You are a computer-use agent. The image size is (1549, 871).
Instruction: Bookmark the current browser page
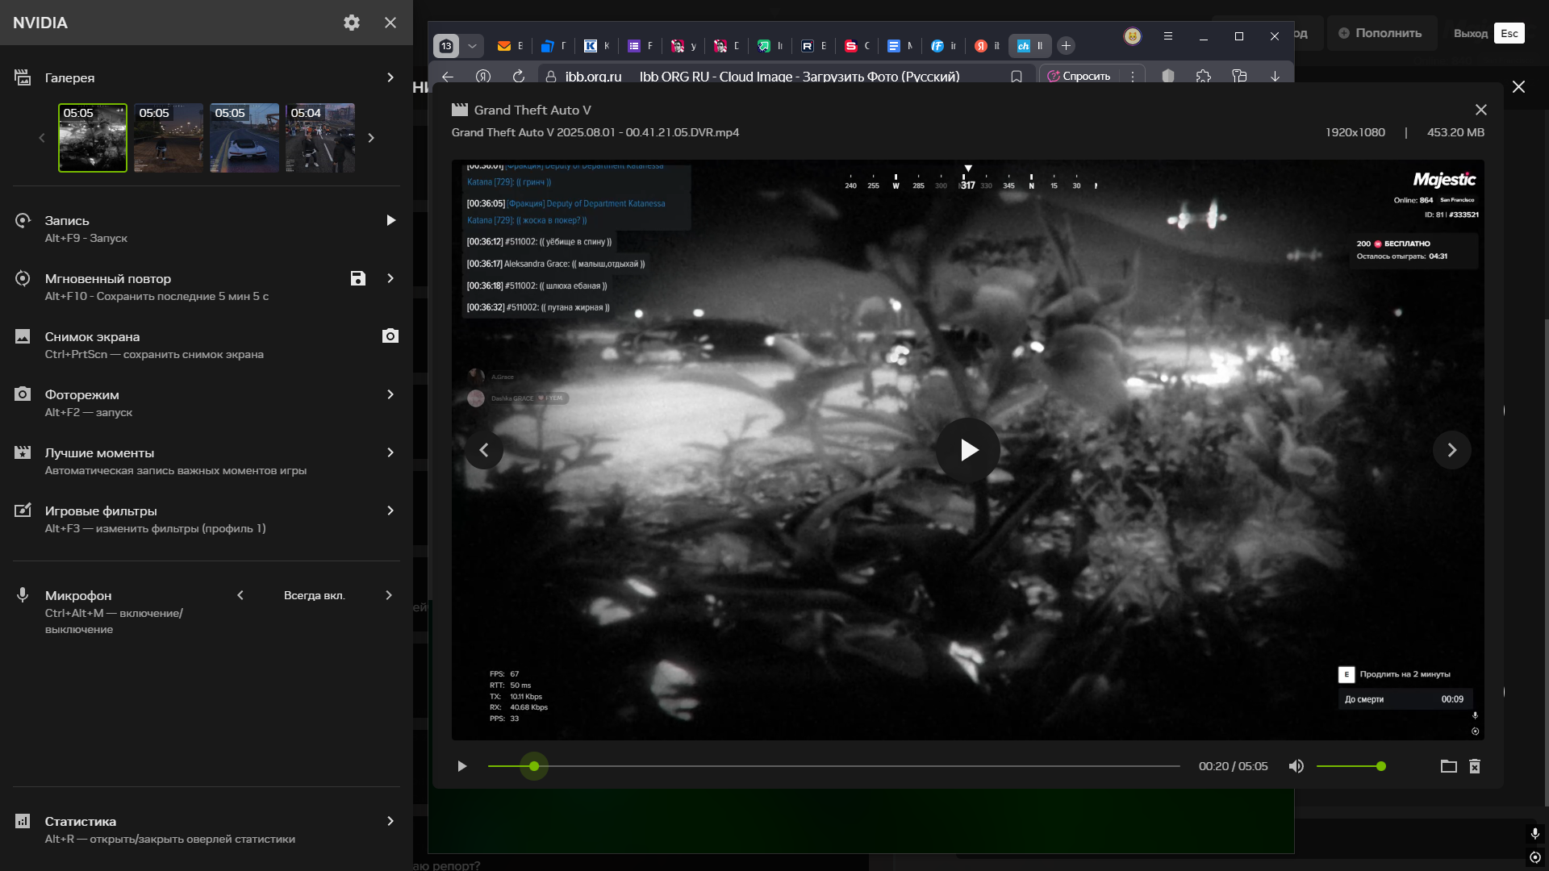point(1017,77)
